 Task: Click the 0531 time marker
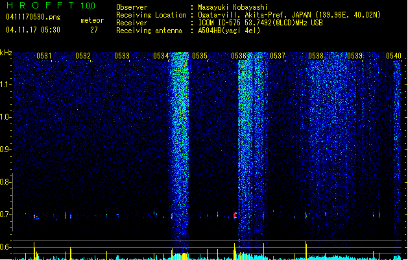point(43,56)
